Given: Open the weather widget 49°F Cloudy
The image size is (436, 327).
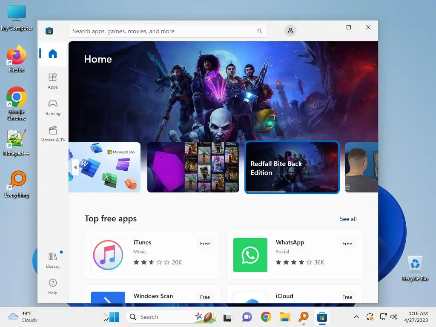Looking at the screenshot, I should [23, 317].
